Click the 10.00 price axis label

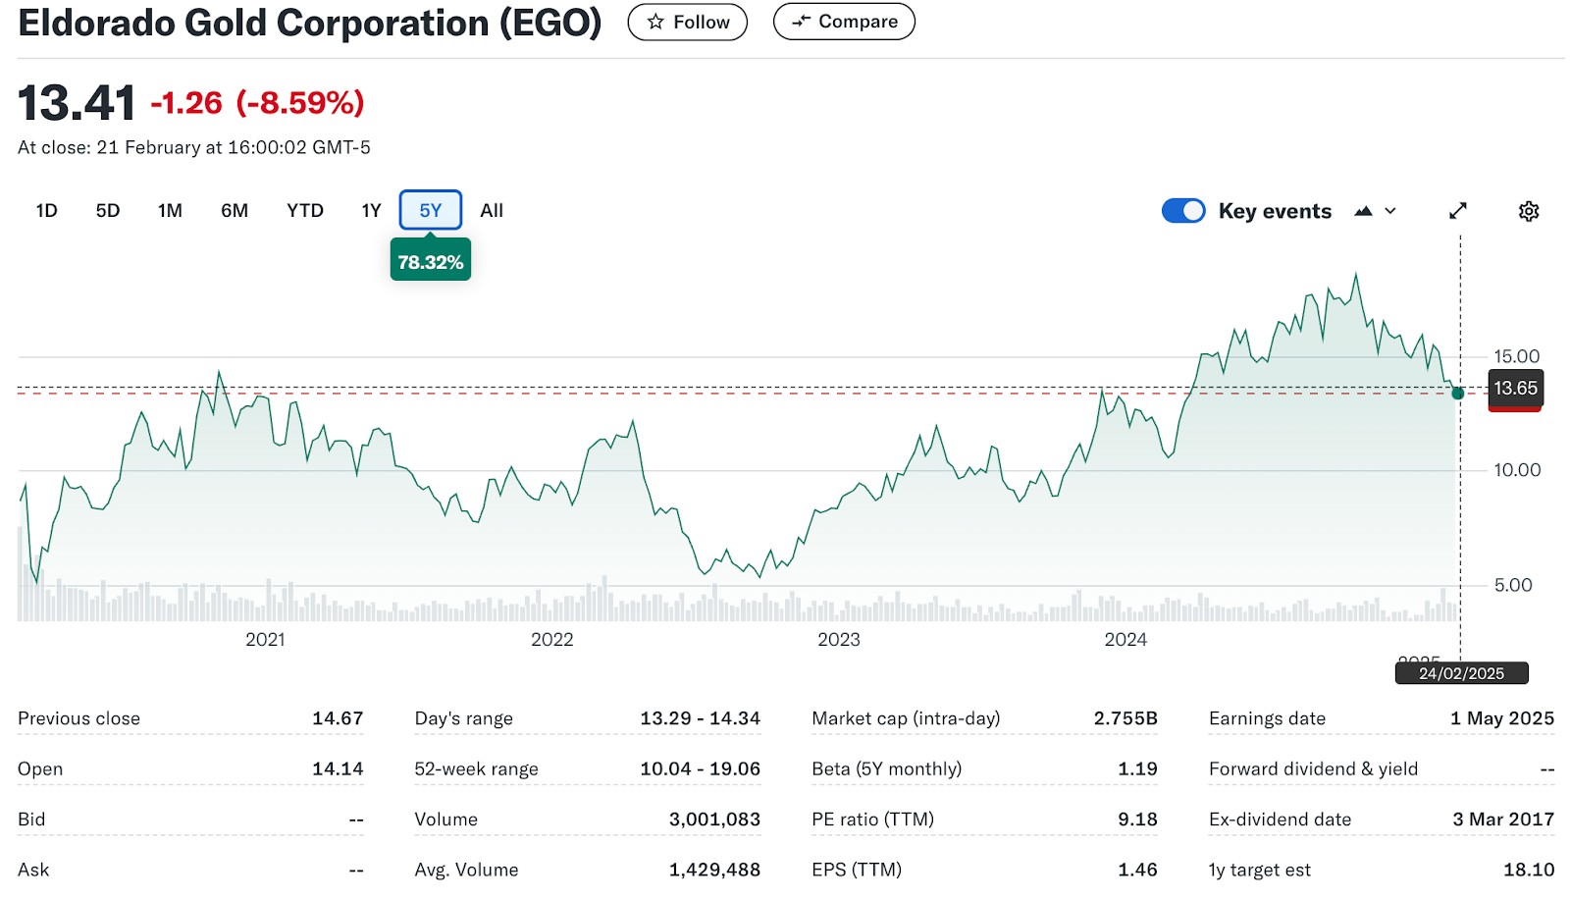coord(1517,470)
